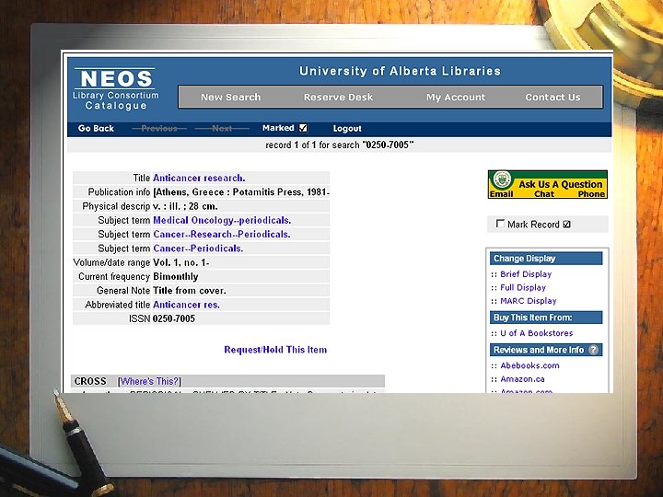
Task: Click disabled Next record link
Action: click(222, 129)
